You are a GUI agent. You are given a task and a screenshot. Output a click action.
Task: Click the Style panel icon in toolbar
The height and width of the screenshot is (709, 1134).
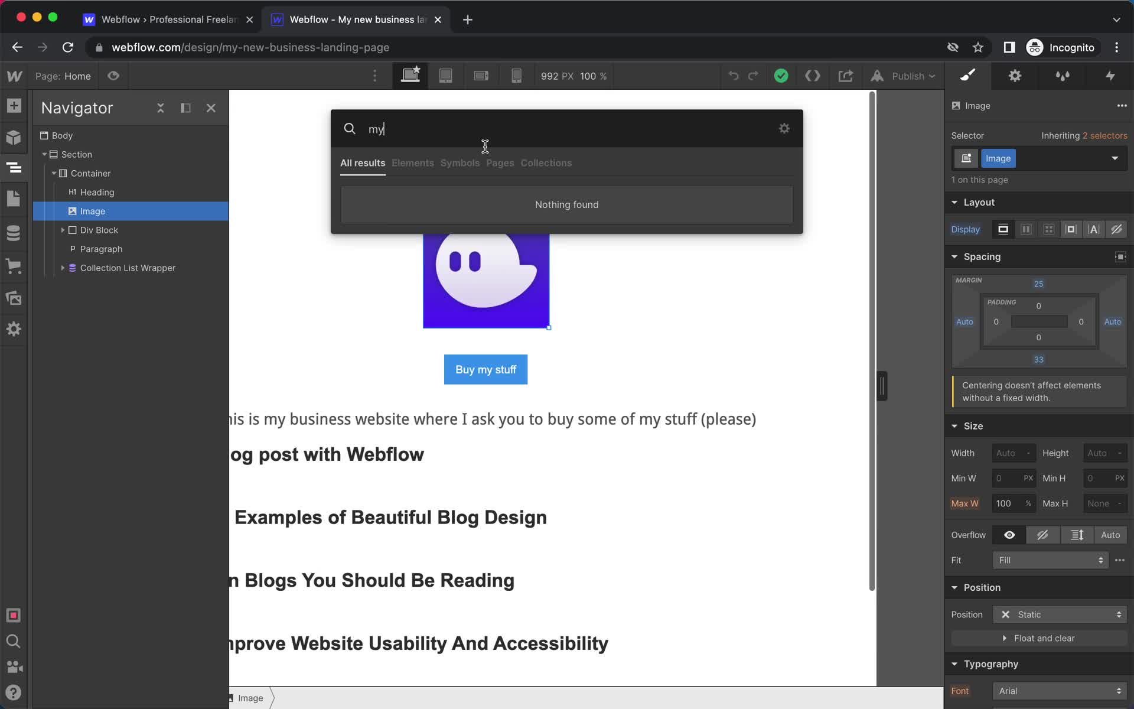(x=967, y=76)
